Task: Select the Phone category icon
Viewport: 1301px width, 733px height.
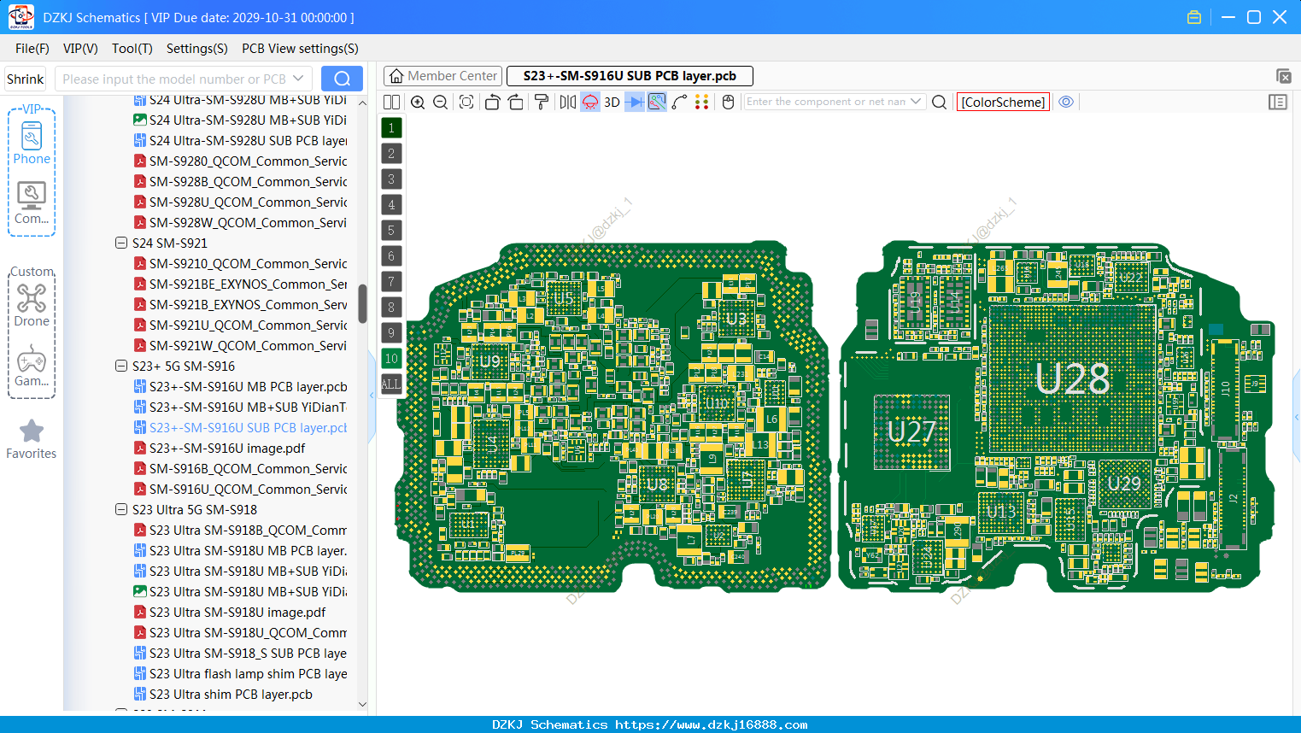Action: tap(32, 143)
